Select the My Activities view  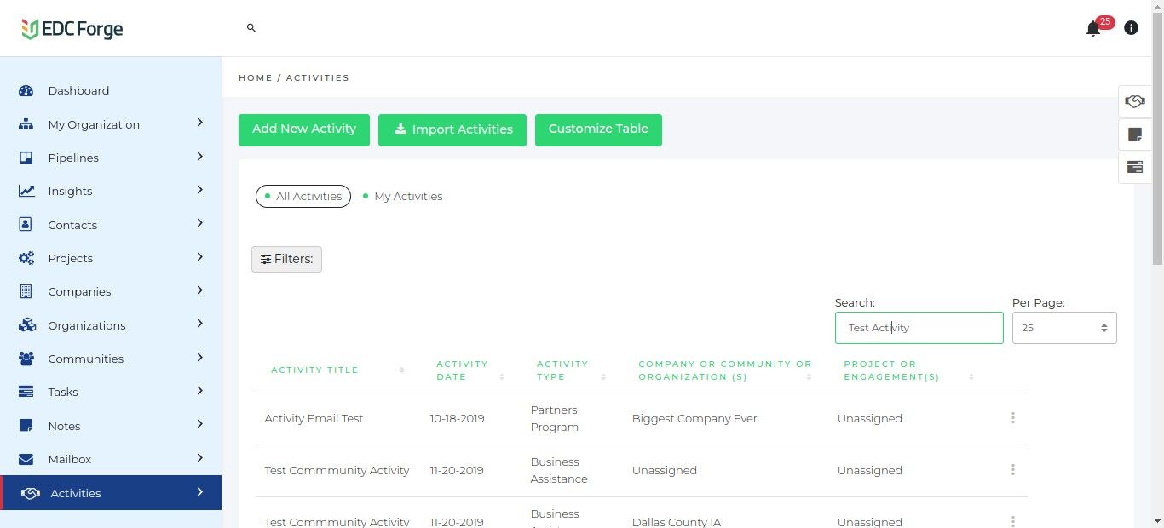tap(402, 196)
